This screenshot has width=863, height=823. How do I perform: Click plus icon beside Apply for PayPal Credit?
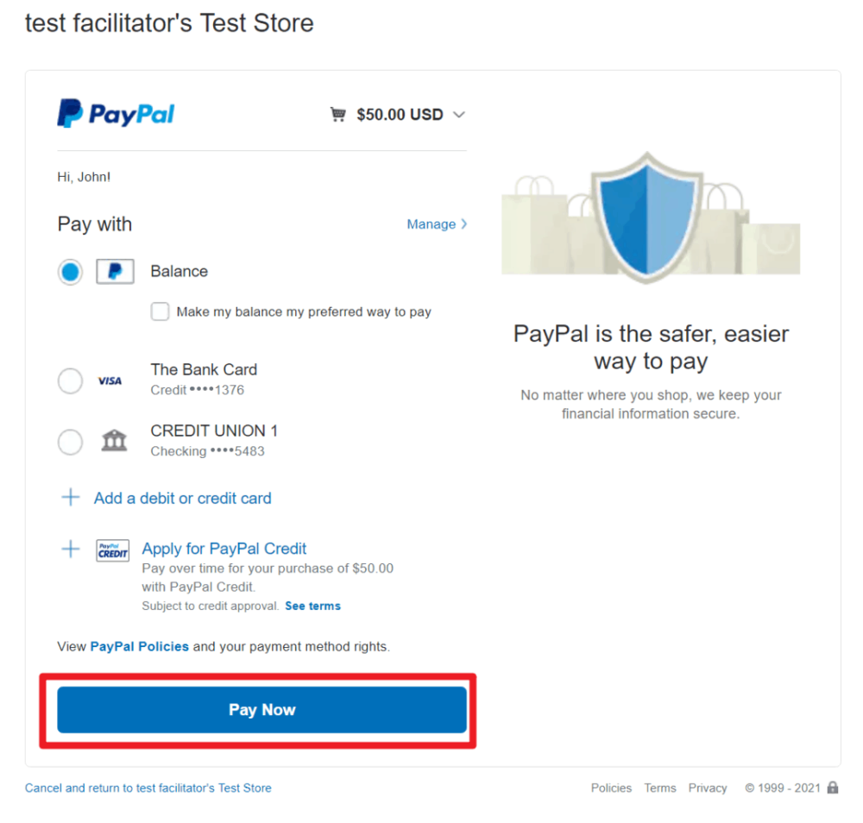71,549
